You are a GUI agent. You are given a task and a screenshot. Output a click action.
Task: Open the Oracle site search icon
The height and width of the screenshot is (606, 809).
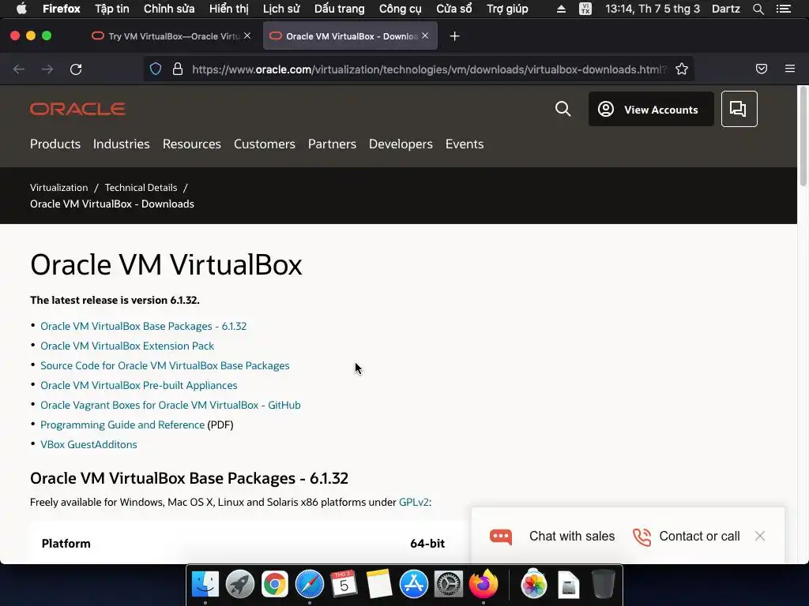coord(563,109)
